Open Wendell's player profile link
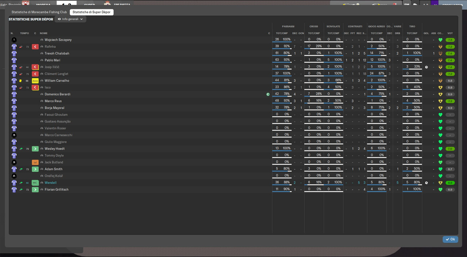 click(51, 183)
